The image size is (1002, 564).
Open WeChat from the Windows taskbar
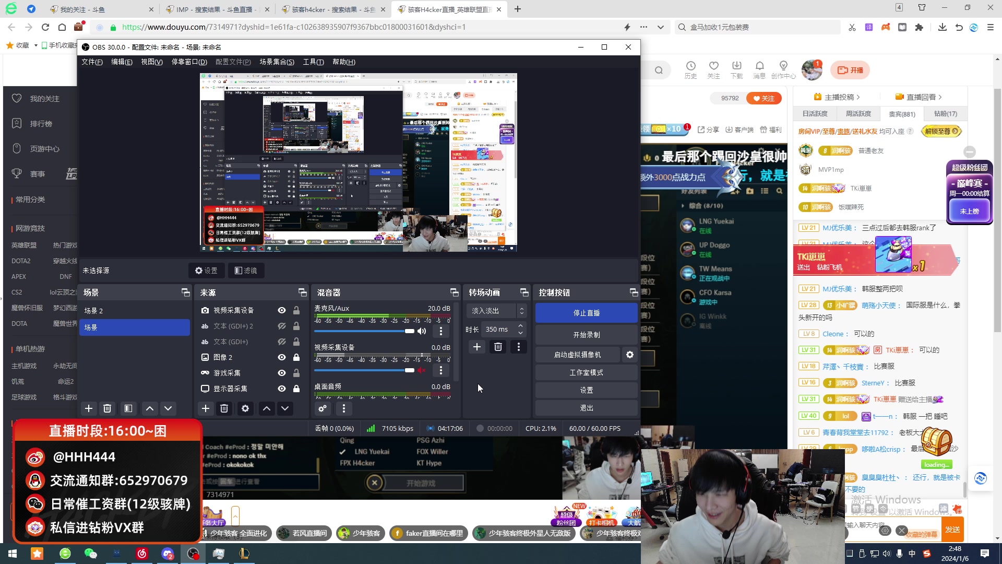click(x=91, y=554)
